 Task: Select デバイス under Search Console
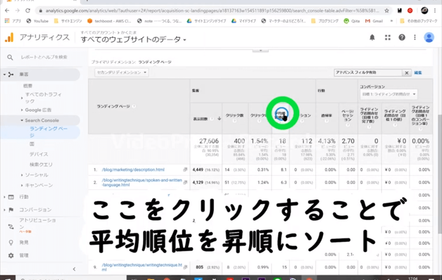(39, 154)
